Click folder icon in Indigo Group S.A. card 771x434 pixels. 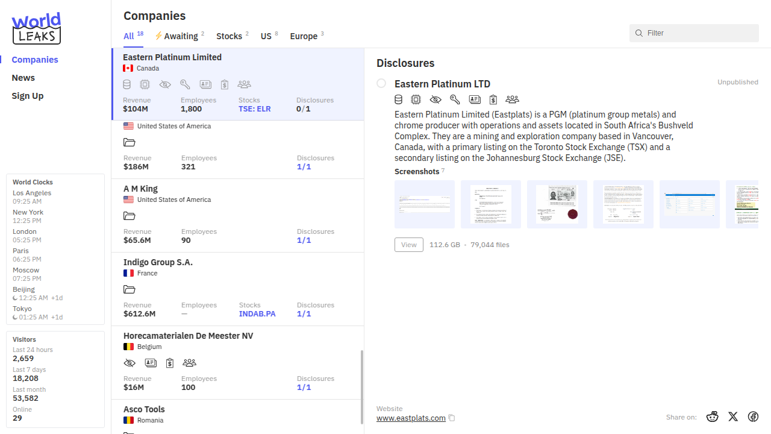pos(130,289)
